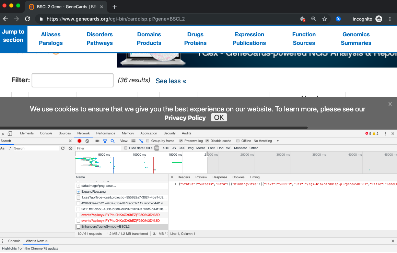
Task: Refresh the DevTools search results
Action: pyautogui.click(x=63, y=148)
